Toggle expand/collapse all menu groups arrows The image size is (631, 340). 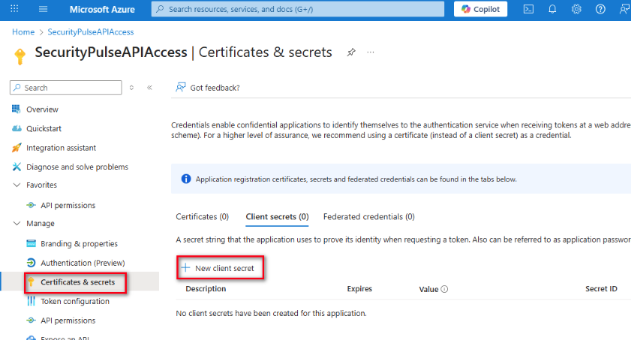point(131,87)
